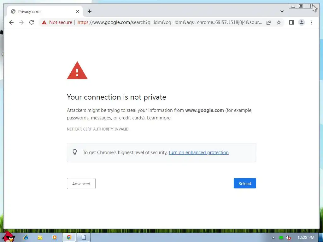Image resolution: width=323 pixels, height=242 pixels.
Task: Open the Learn more link
Action: (159, 118)
